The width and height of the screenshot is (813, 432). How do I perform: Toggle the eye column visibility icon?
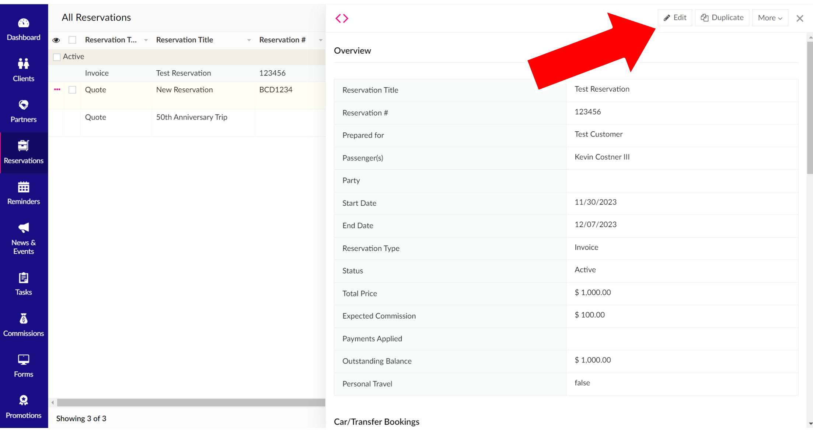[x=56, y=40]
